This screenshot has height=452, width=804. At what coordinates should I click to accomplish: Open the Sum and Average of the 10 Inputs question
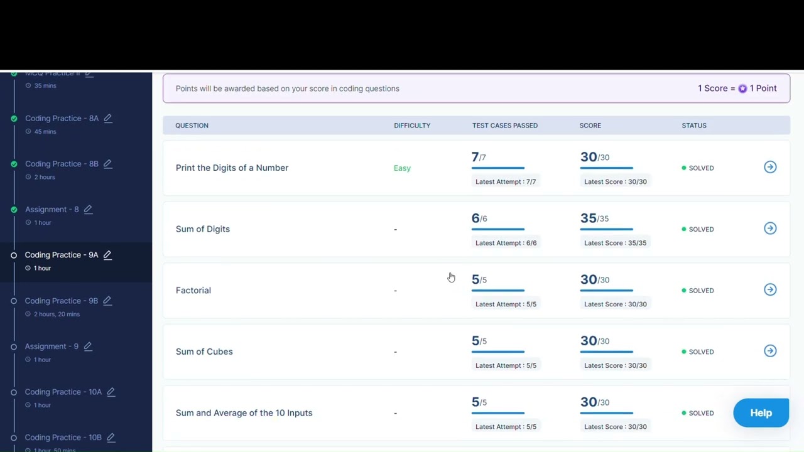click(x=244, y=412)
